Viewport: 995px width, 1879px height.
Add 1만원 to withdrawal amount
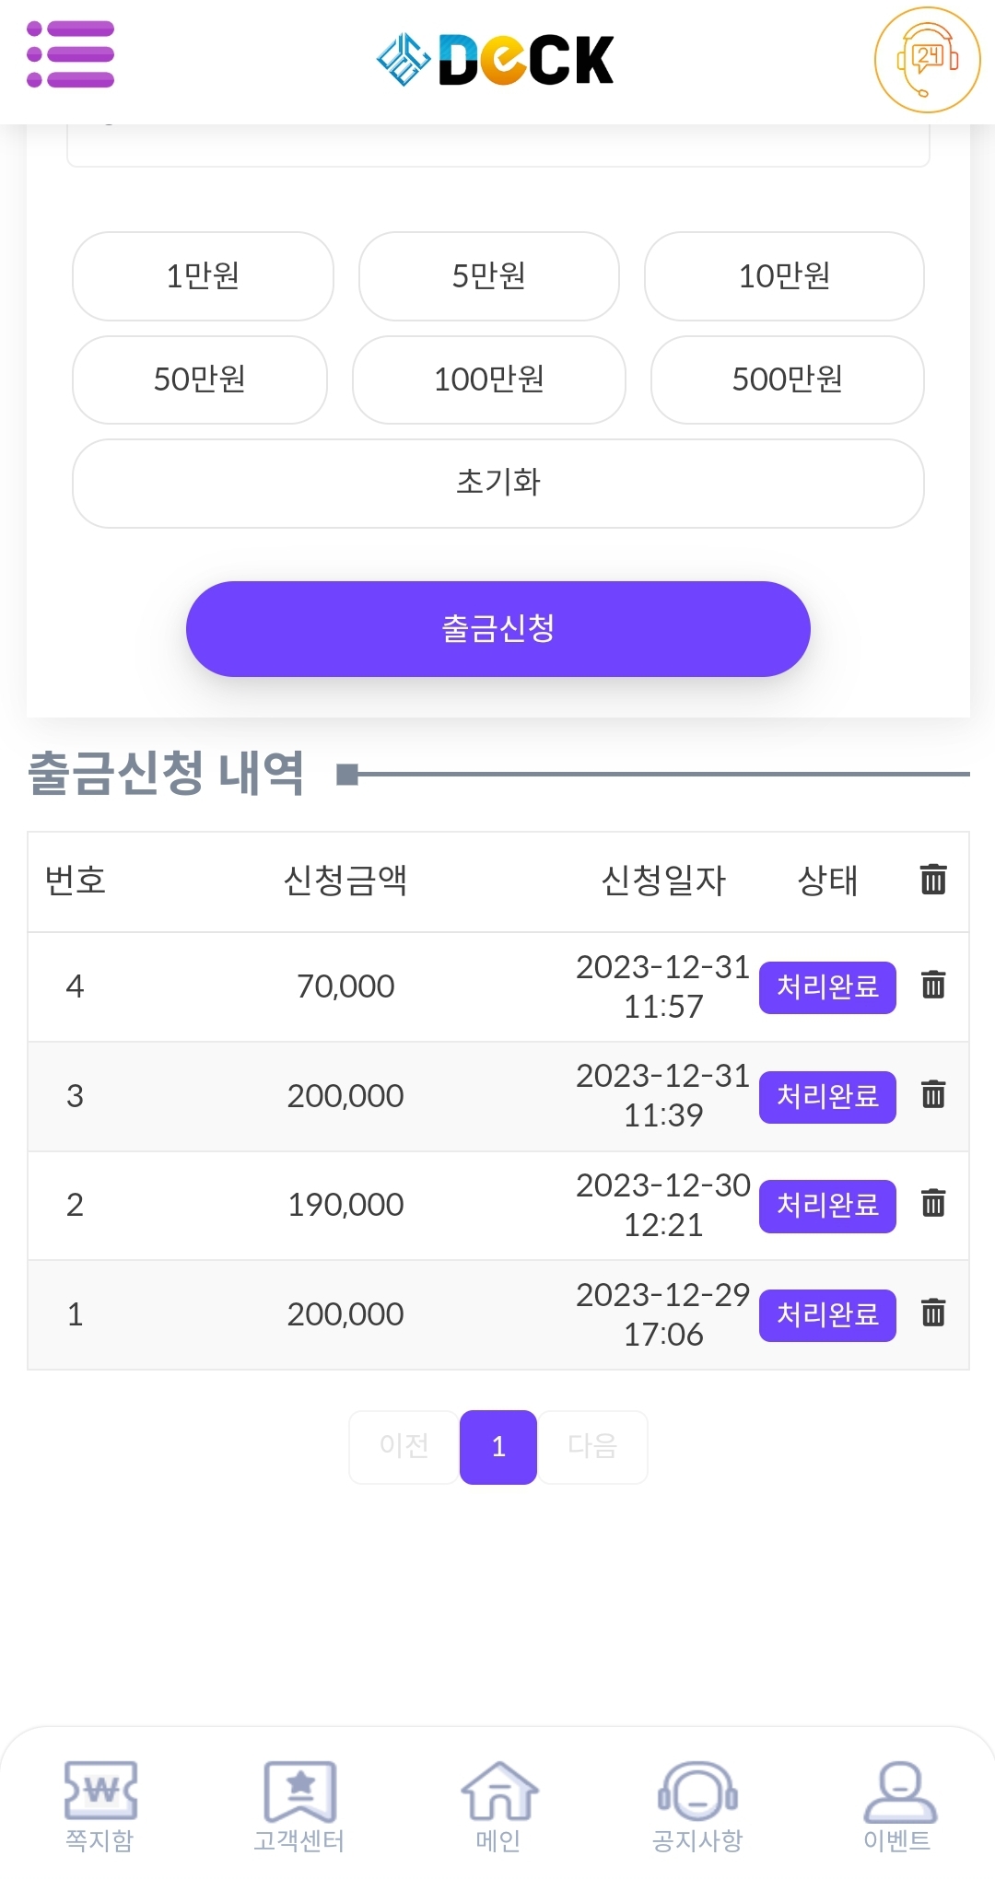[203, 276]
